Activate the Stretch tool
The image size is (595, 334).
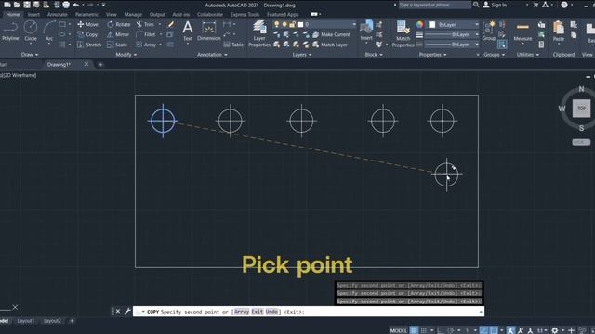click(x=89, y=45)
